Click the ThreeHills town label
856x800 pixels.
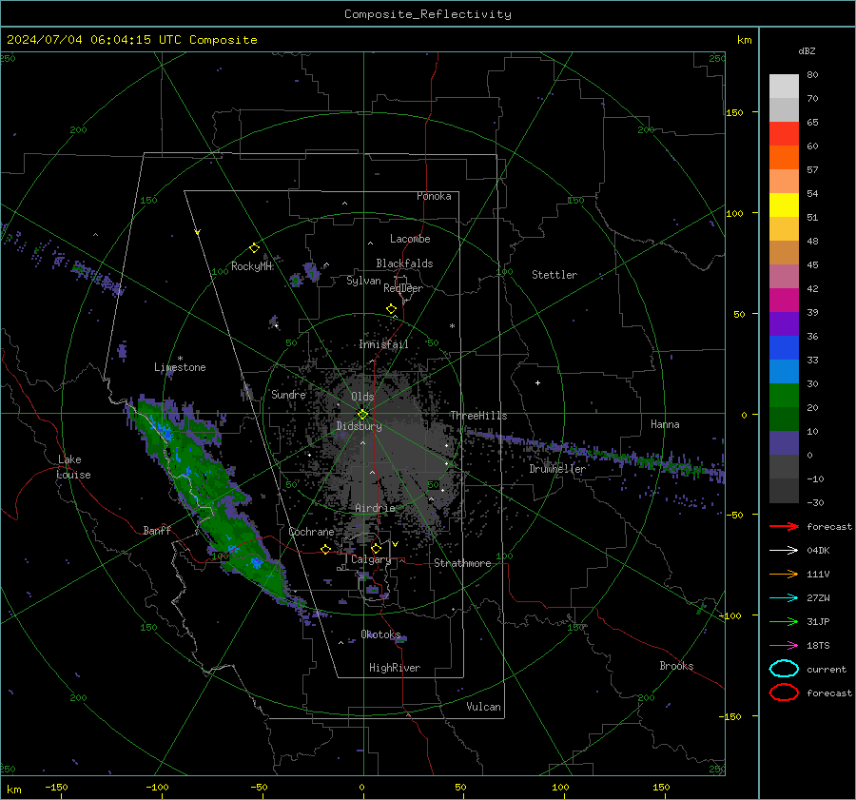[478, 416]
